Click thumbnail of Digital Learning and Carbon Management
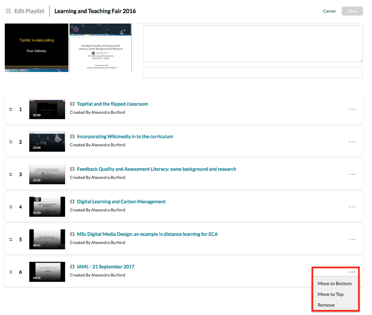This screenshot has width=372, height=315. pyautogui.click(x=47, y=207)
